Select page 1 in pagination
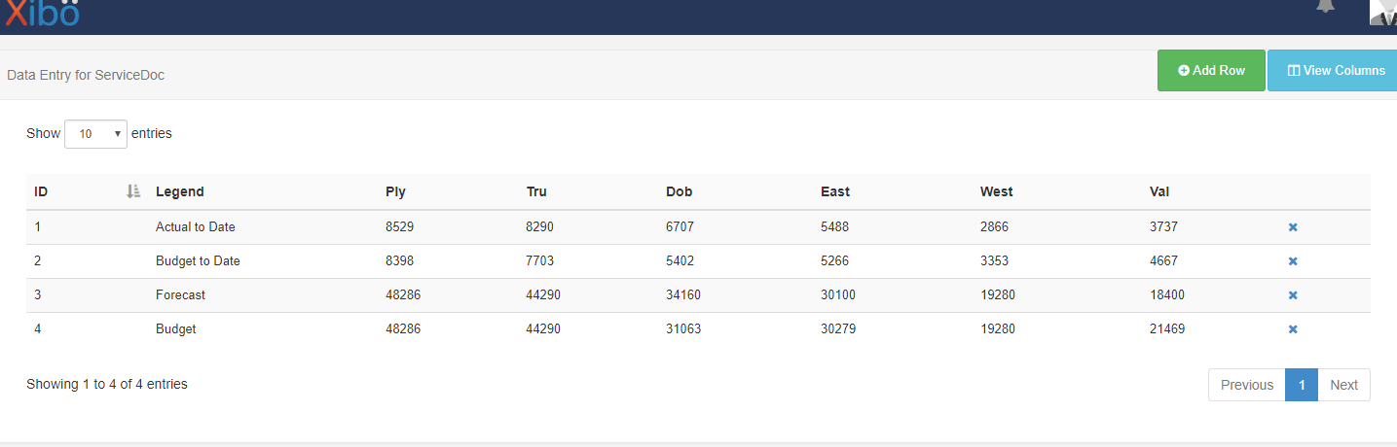 point(1302,385)
